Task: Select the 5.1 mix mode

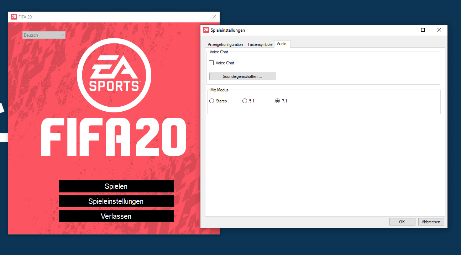Action: (x=245, y=101)
